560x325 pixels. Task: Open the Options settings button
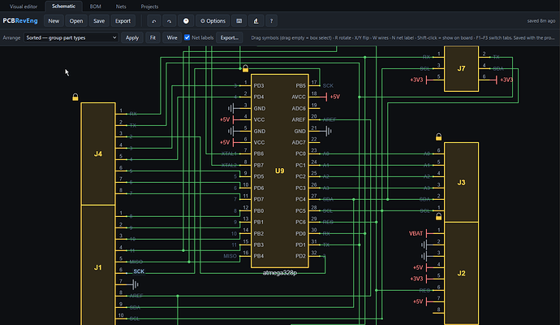[x=213, y=21]
